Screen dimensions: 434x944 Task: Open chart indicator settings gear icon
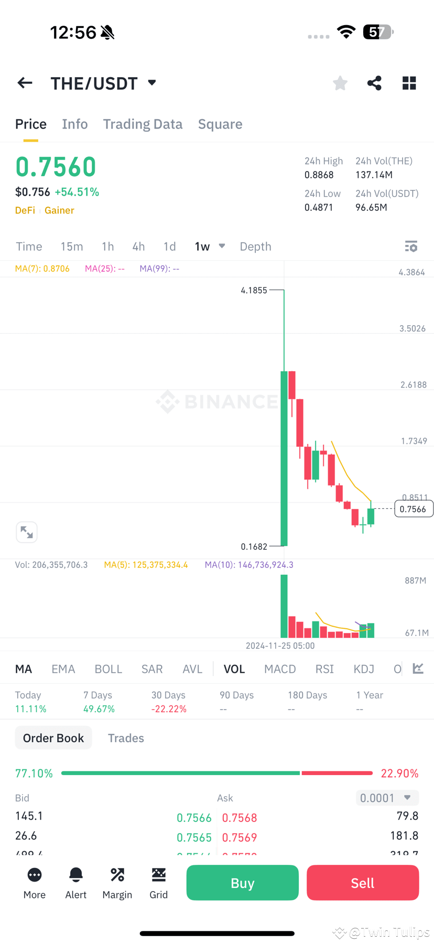pos(411,246)
